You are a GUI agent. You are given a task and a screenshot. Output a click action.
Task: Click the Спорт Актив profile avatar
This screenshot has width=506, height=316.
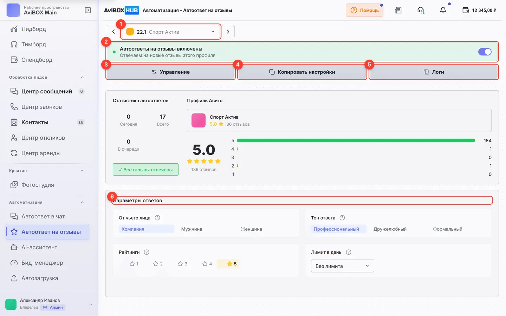point(199,120)
